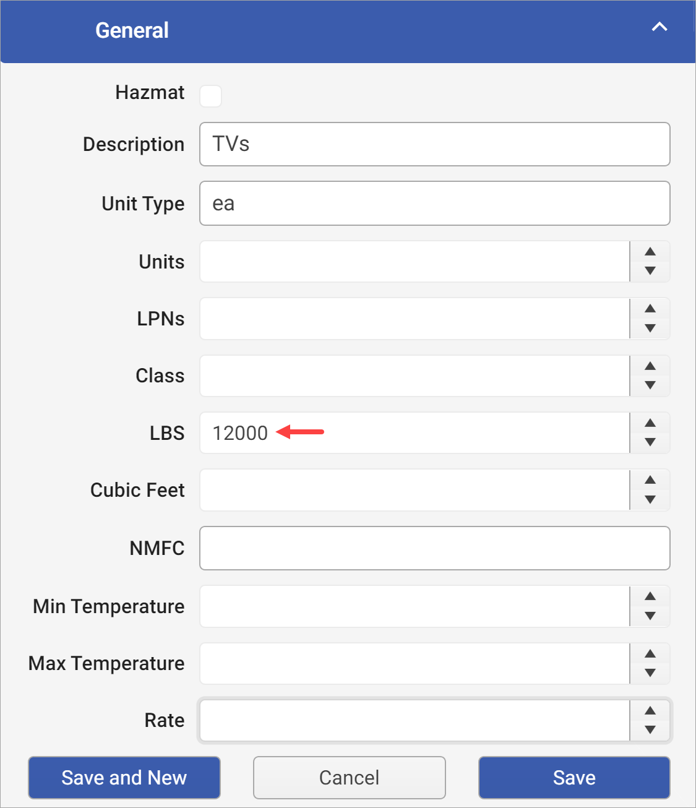The height and width of the screenshot is (808, 696).
Task: Collapse the General section chevron
Action: pyautogui.click(x=659, y=27)
